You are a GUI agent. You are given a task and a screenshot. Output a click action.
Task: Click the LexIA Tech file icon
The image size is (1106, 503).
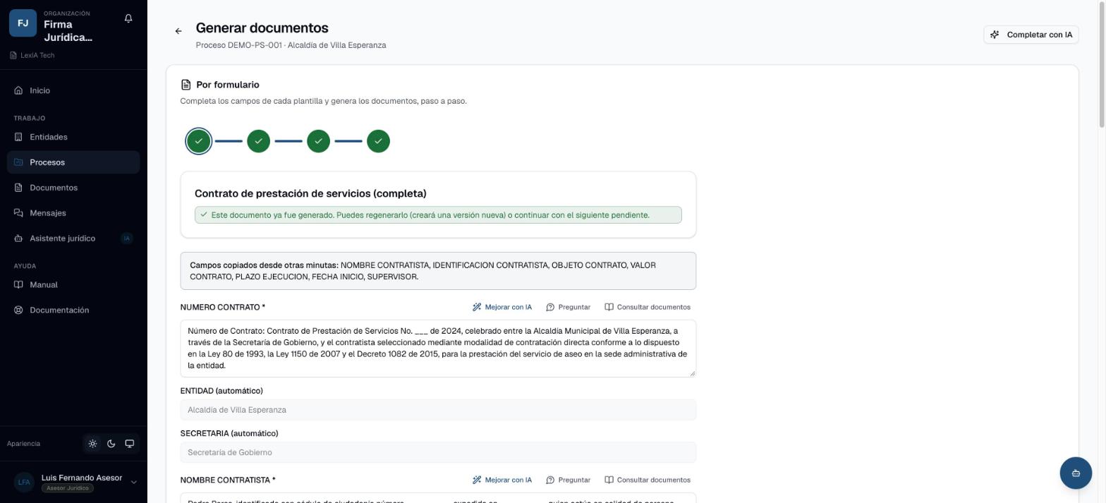coord(13,56)
